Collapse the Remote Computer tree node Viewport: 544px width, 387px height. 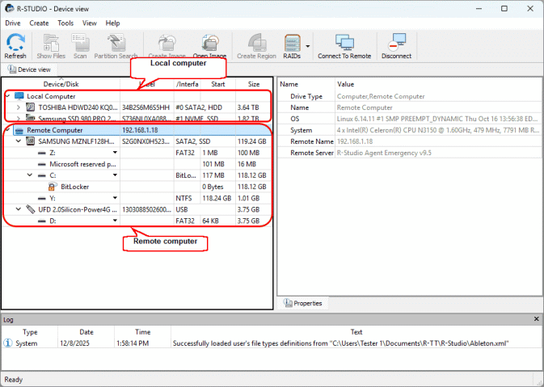pos(6,129)
